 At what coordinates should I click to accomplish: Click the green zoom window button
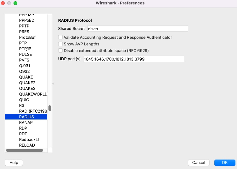tap(15, 3)
